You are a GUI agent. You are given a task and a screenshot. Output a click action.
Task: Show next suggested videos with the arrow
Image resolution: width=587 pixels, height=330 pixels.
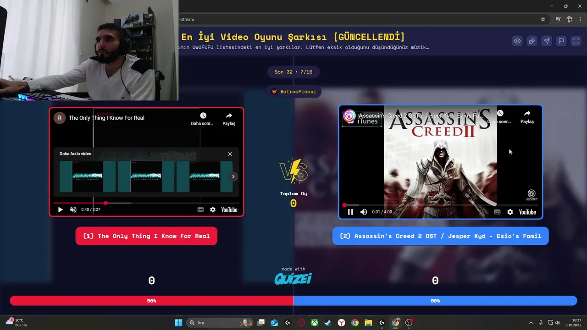tap(233, 176)
